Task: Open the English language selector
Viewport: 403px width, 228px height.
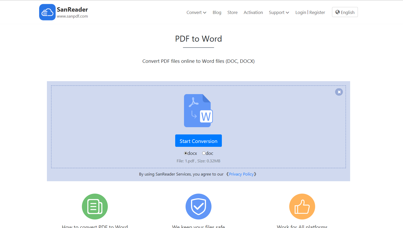Action: (x=345, y=12)
